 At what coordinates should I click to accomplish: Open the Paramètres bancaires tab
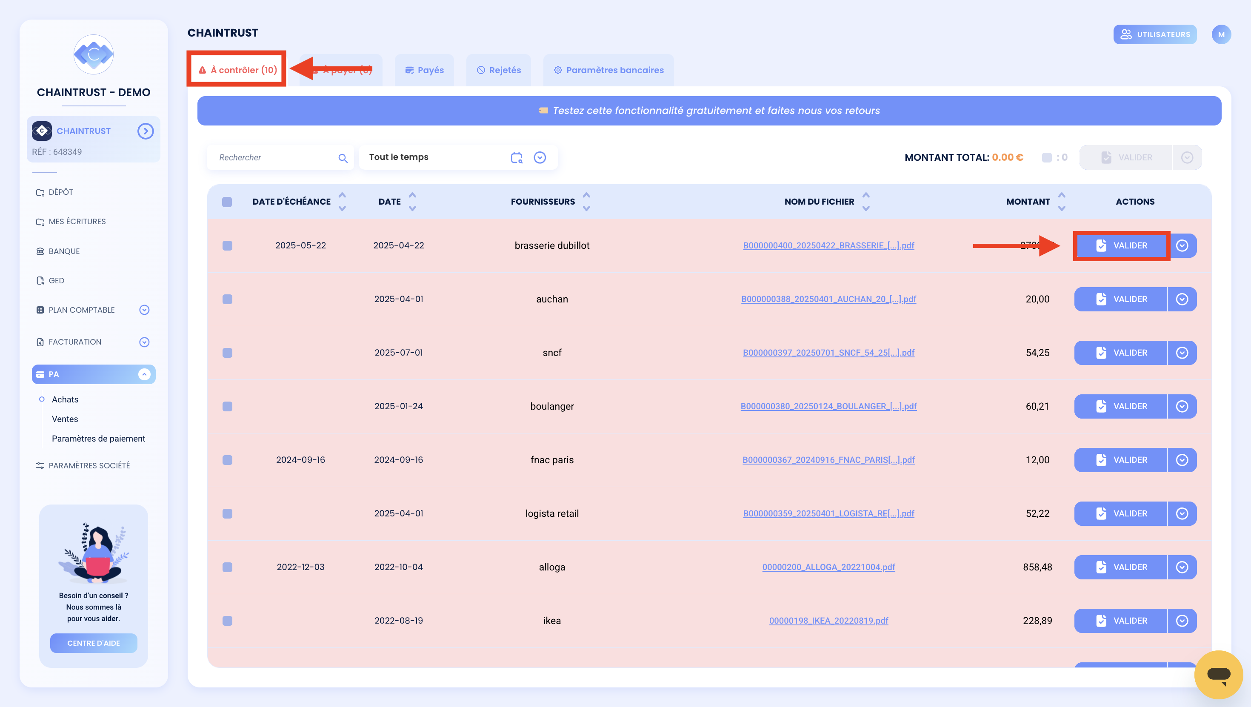pyautogui.click(x=608, y=71)
